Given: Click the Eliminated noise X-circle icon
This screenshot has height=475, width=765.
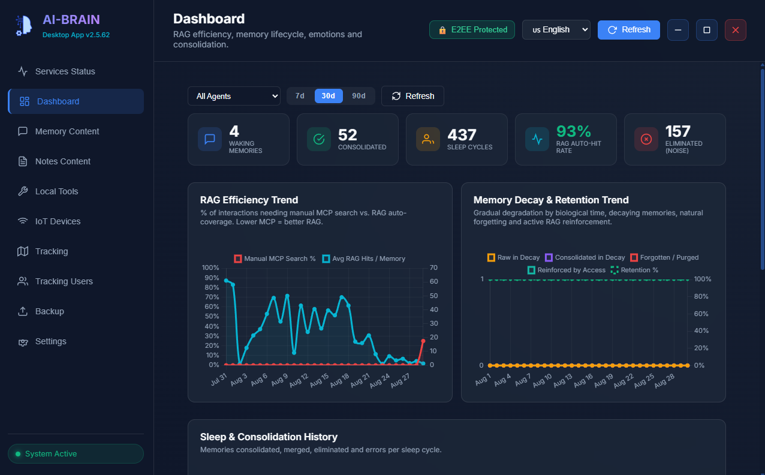Looking at the screenshot, I should [x=646, y=139].
